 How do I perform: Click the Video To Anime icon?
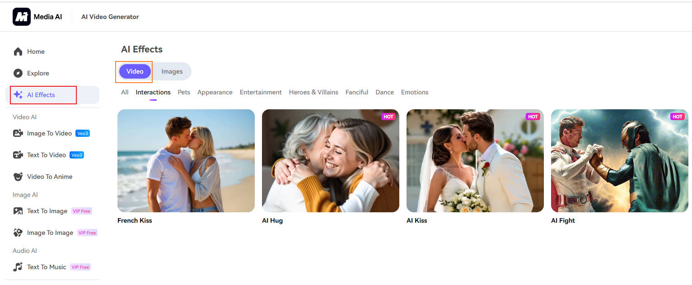(x=18, y=177)
